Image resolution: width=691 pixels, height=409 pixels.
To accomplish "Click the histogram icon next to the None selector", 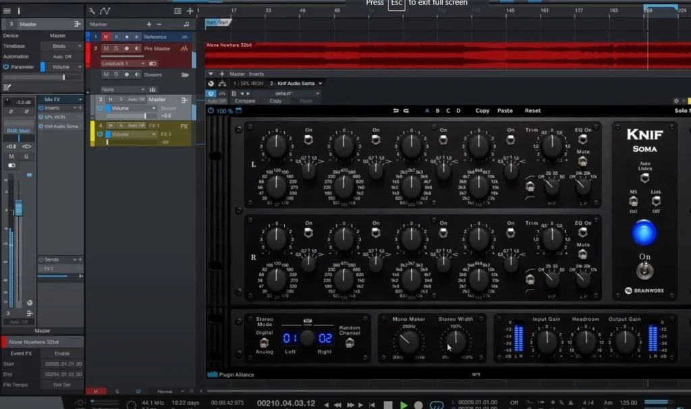I will pos(153,89).
